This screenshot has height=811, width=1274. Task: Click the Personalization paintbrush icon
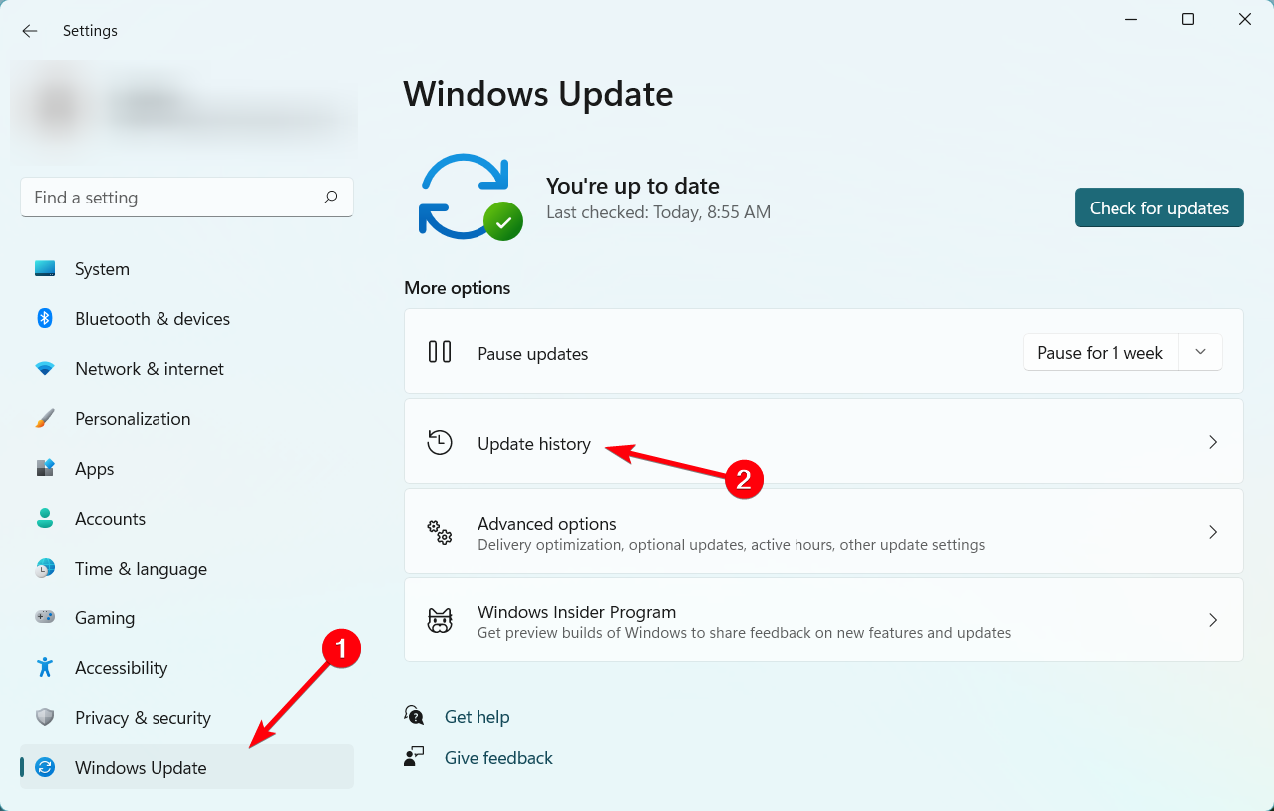[45, 419]
